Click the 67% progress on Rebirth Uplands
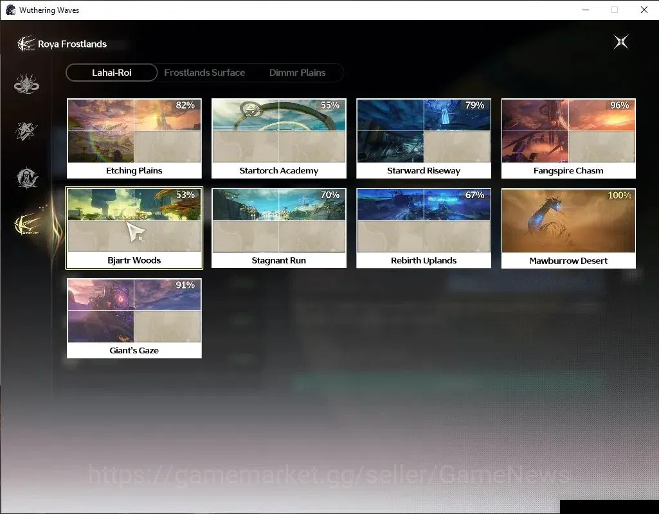Viewport: 659px width, 514px height. [x=475, y=195]
